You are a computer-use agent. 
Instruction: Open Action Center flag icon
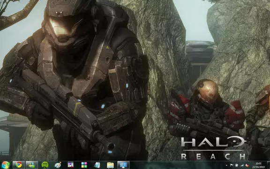(232, 165)
